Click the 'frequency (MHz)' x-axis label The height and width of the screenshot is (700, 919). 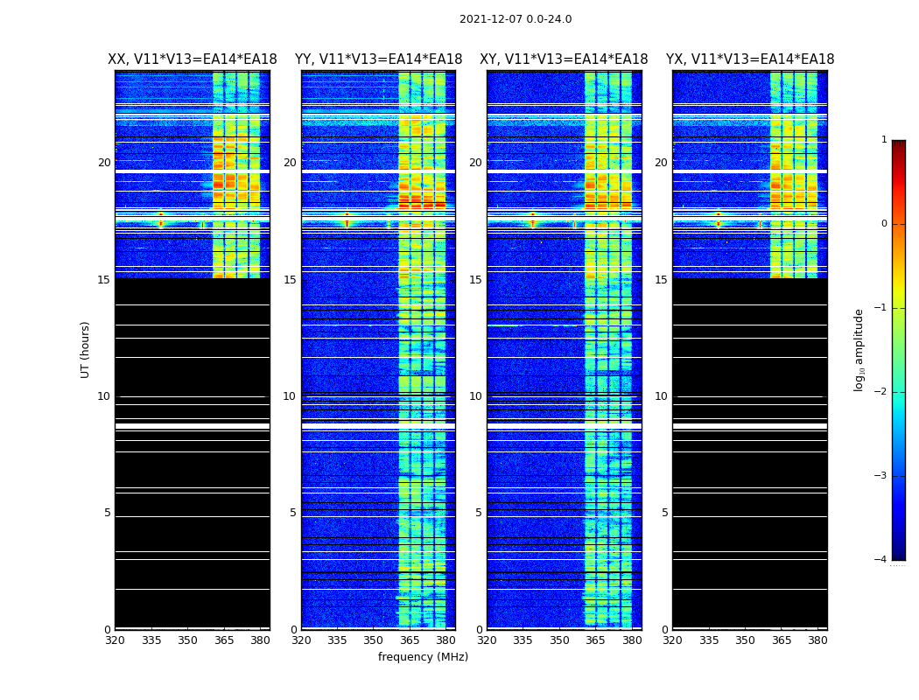click(x=423, y=657)
